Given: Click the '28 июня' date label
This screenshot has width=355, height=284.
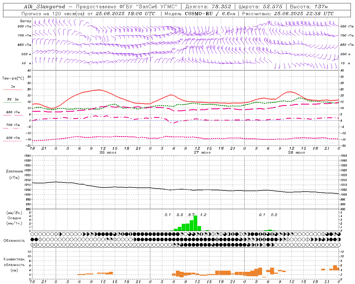Looking at the screenshot, I should click(296, 152).
